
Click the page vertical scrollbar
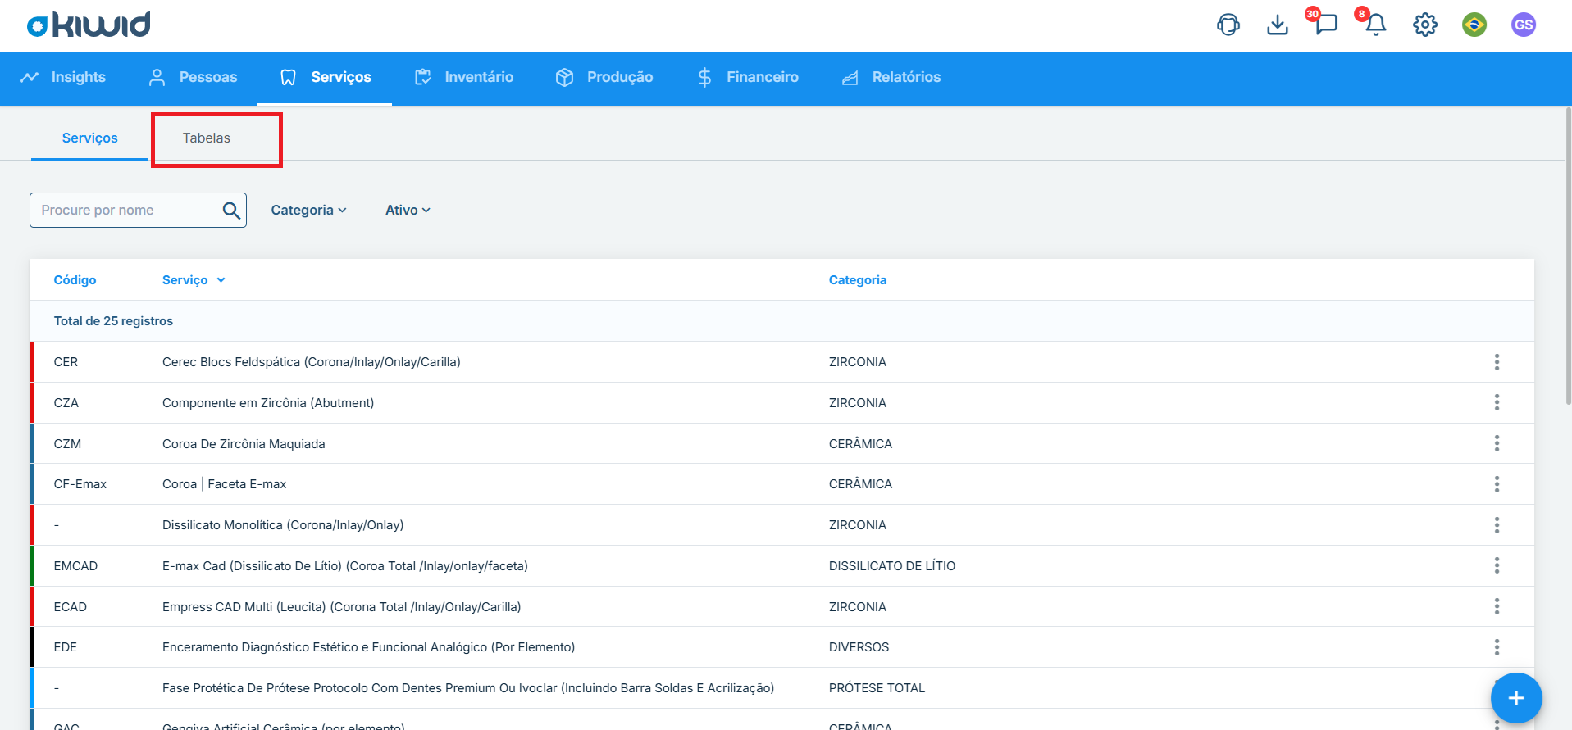pos(1568,254)
